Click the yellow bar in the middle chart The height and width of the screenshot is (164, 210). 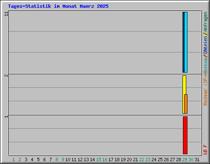[184, 94]
